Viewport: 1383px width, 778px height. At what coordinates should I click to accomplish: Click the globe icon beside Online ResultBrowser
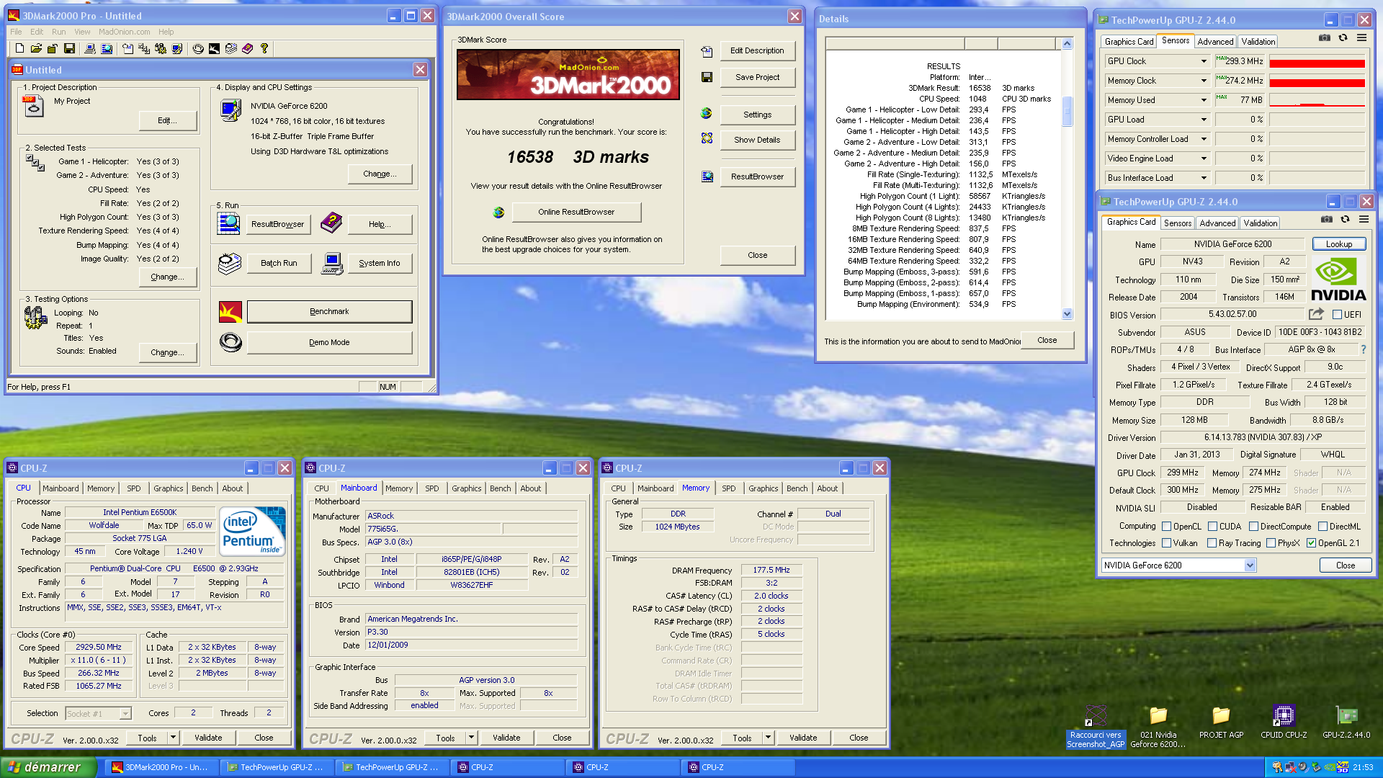tap(498, 212)
